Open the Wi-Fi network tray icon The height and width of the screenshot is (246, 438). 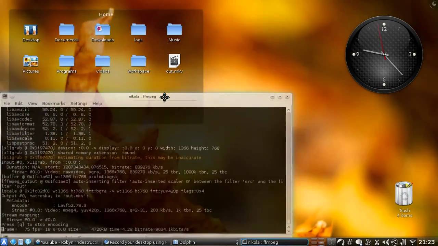click(x=412, y=242)
